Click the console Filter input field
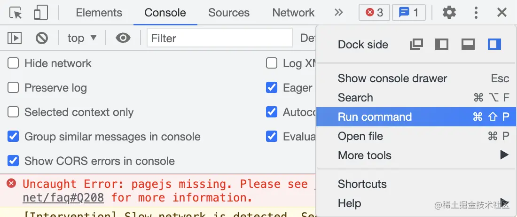 point(219,38)
